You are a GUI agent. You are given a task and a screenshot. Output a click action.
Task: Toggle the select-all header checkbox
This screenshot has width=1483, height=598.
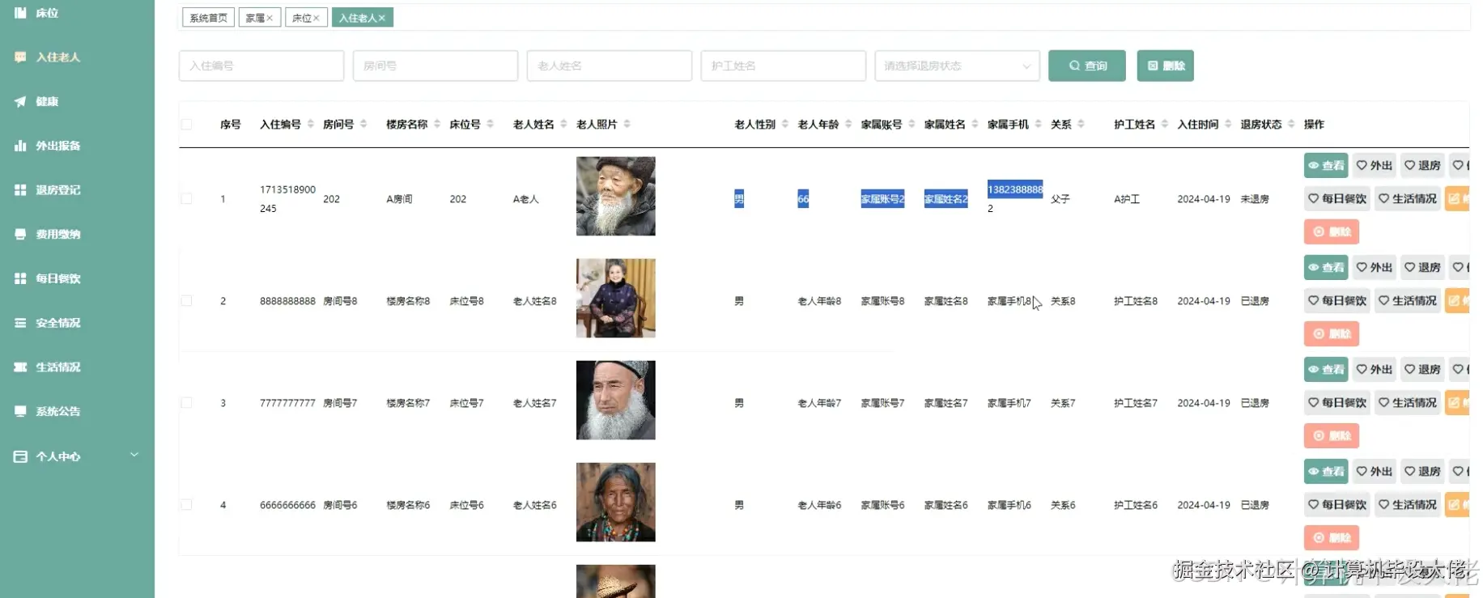tap(187, 125)
